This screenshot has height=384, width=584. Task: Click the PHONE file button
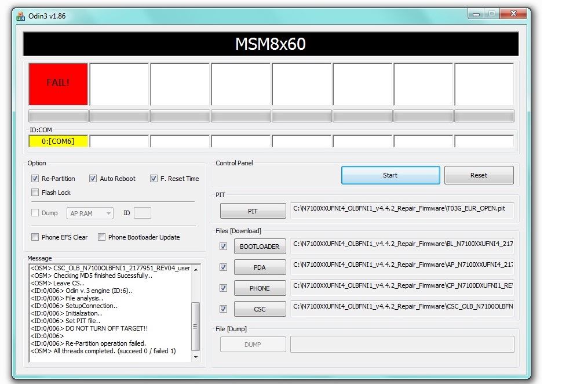pos(260,288)
